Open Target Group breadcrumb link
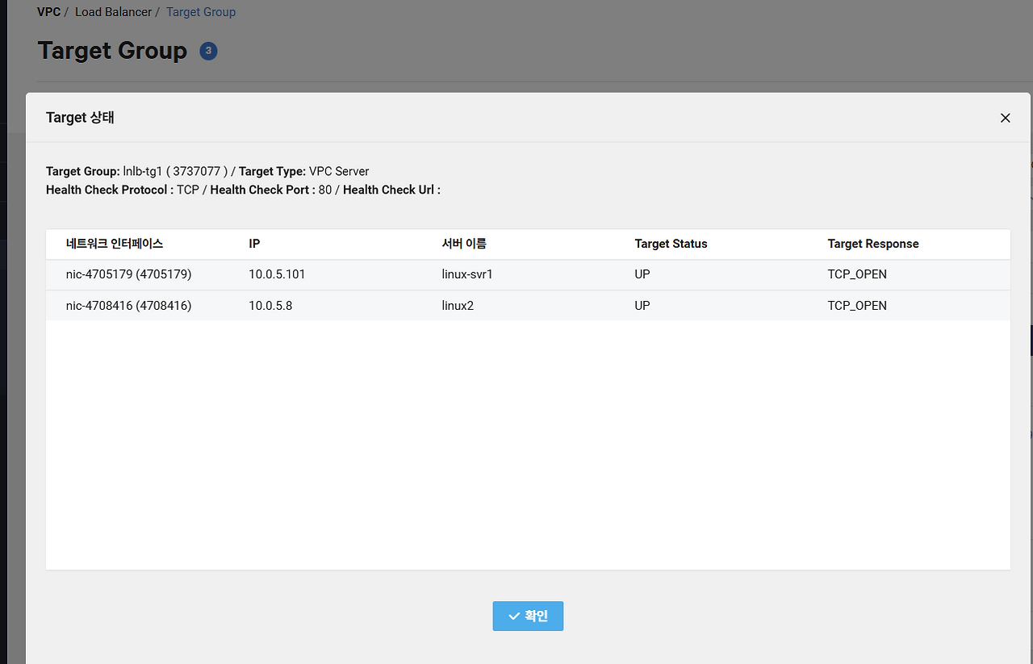 click(201, 12)
